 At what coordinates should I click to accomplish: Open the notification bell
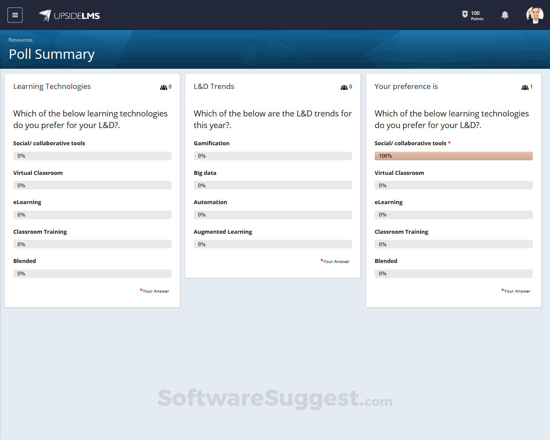click(504, 15)
